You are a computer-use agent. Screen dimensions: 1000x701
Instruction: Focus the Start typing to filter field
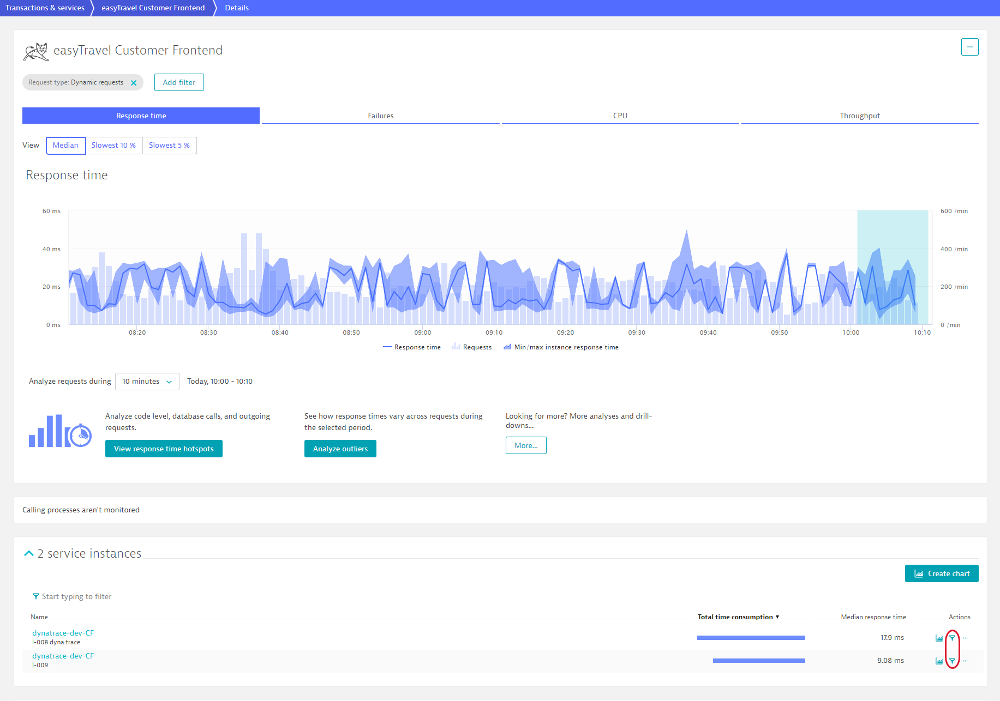pos(76,596)
